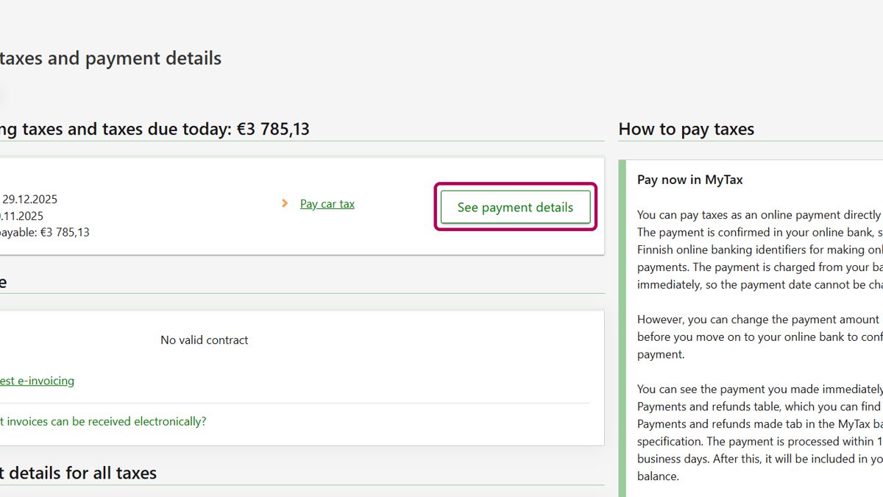Click the Pay now in MyTax title
This screenshot has height=497, width=883.
click(690, 180)
